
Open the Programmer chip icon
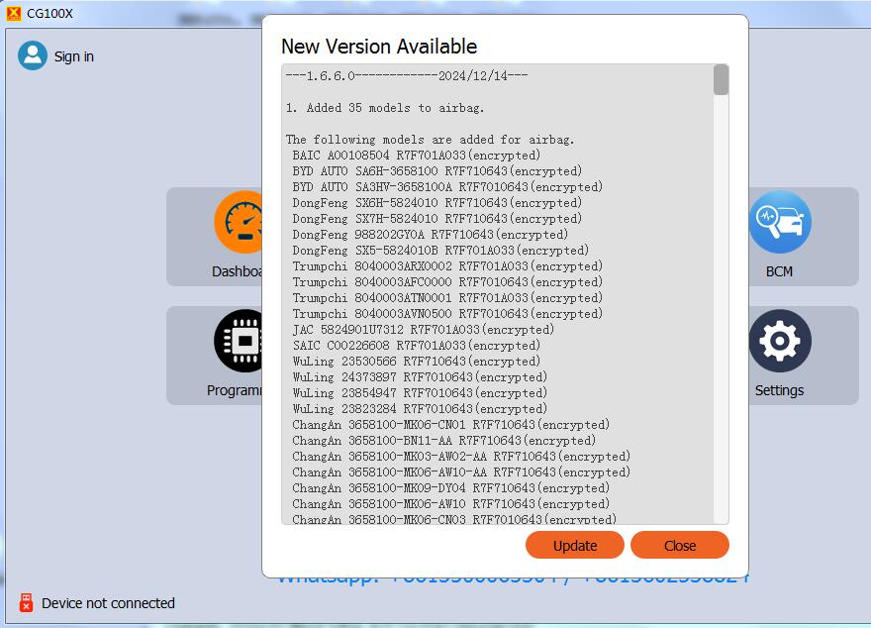pos(239,341)
